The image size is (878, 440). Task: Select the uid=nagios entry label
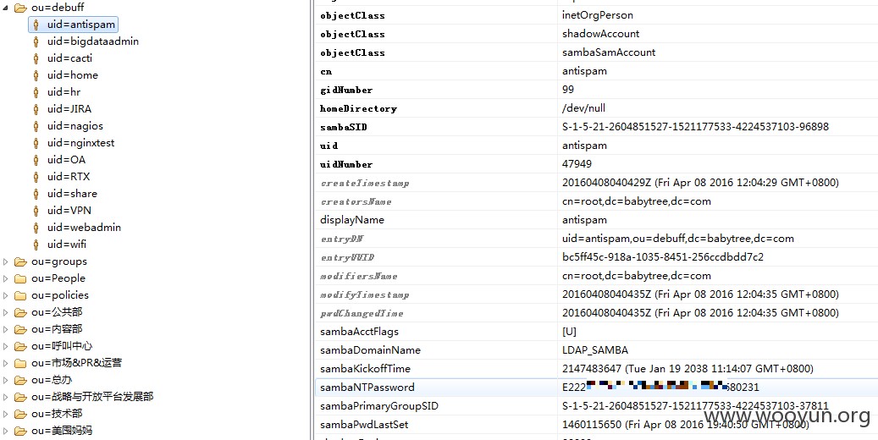click(75, 126)
